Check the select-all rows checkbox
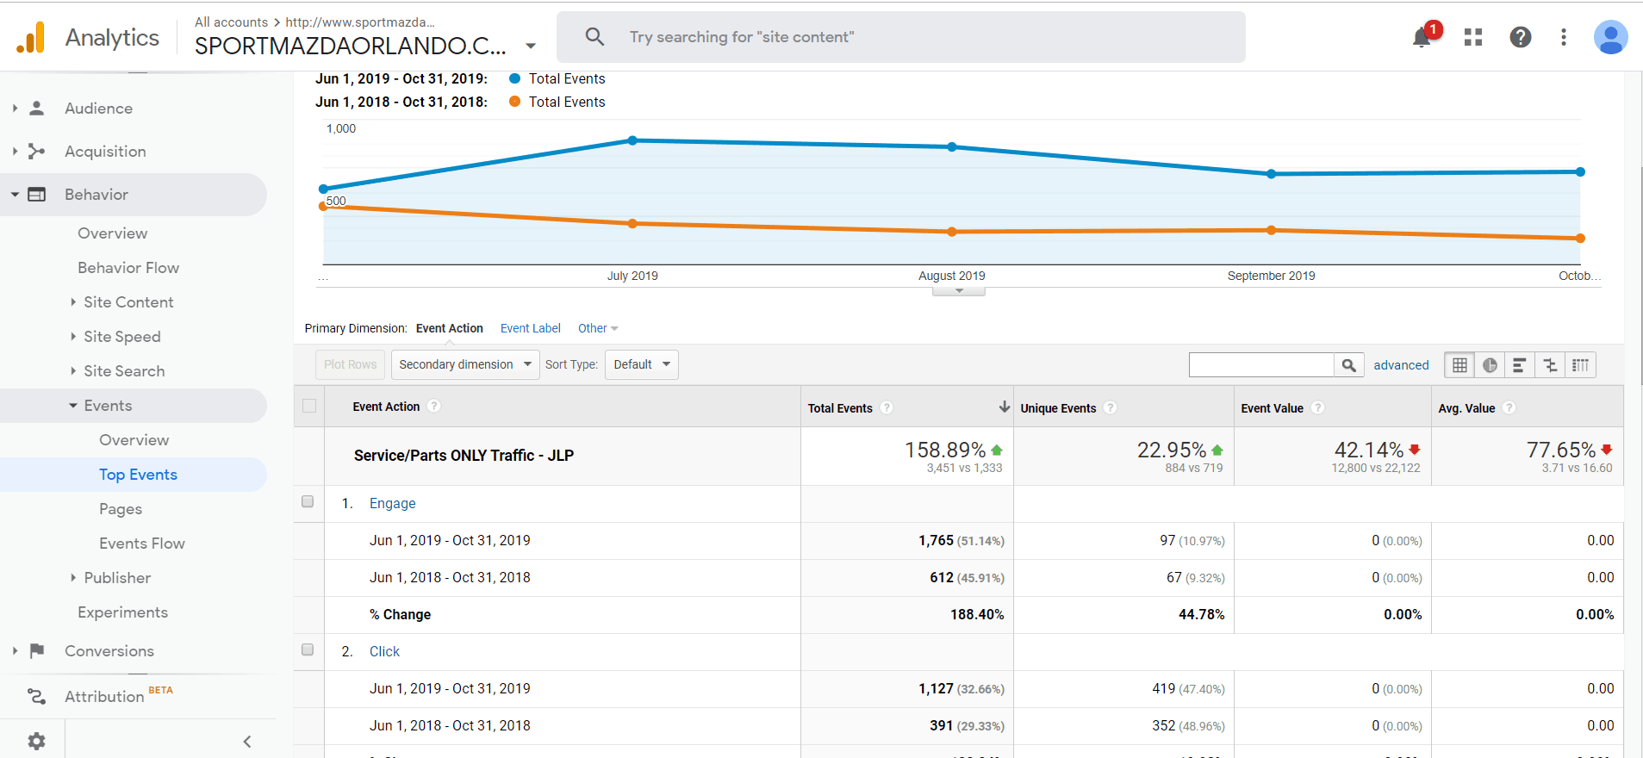The height and width of the screenshot is (758, 1643). pyautogui.click(x=309, y=406)
